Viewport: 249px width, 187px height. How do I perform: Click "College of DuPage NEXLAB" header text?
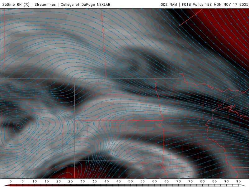[x=85, y=4]
